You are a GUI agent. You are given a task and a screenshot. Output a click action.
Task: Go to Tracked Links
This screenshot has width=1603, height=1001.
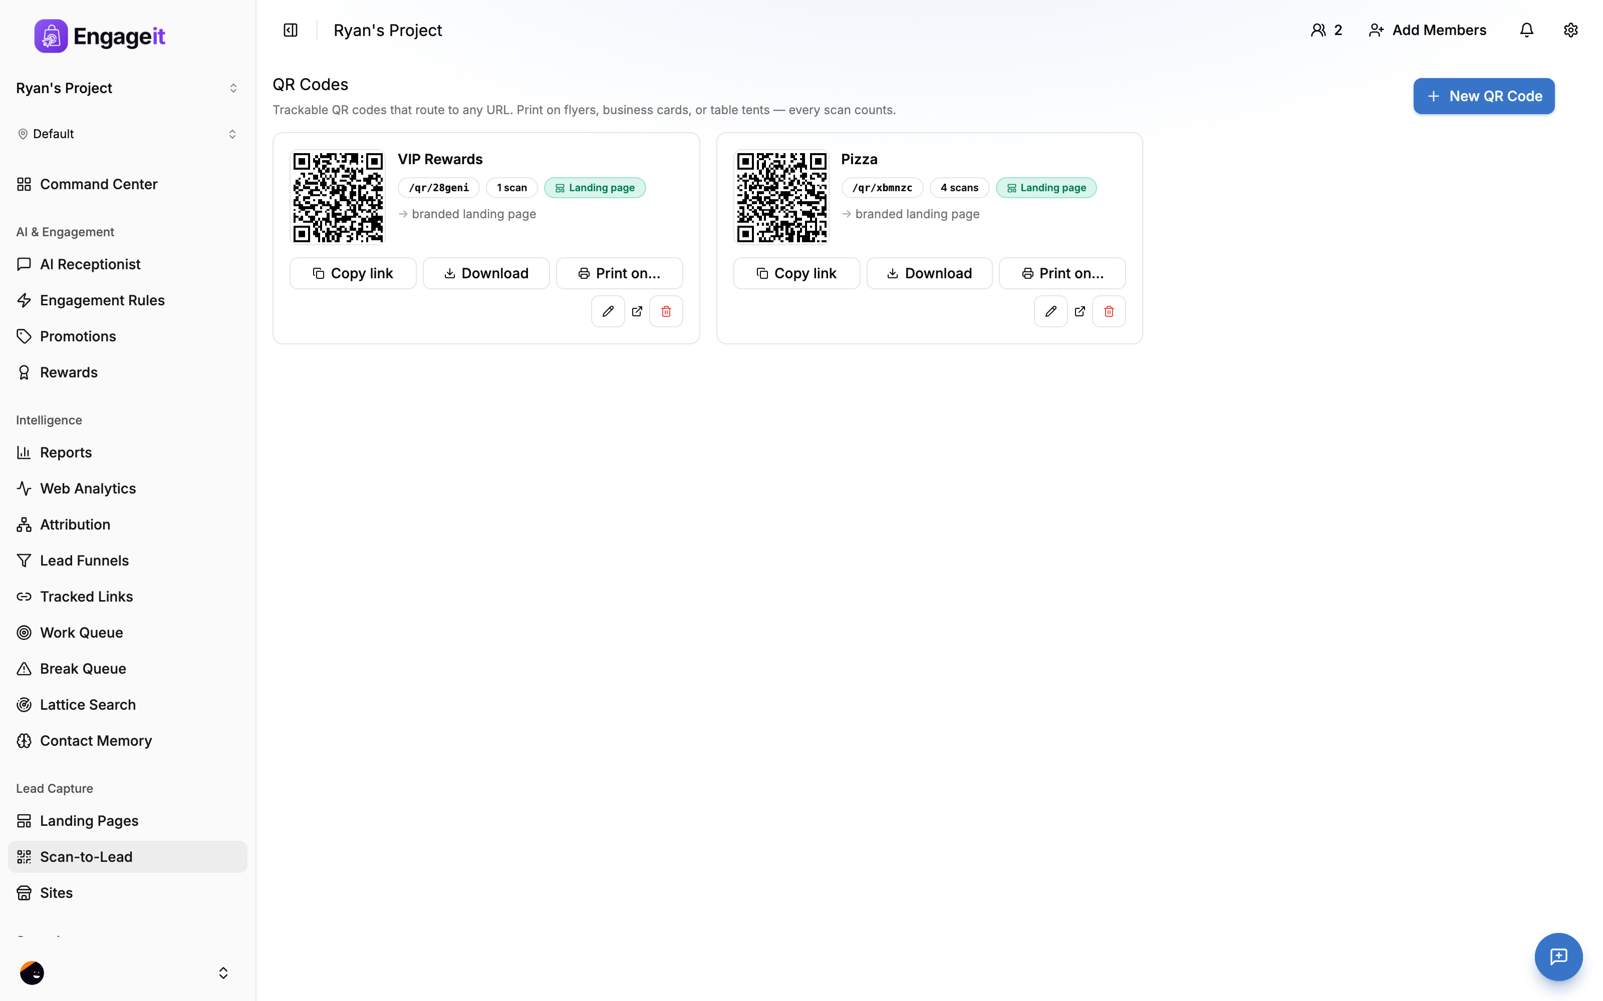127,597
